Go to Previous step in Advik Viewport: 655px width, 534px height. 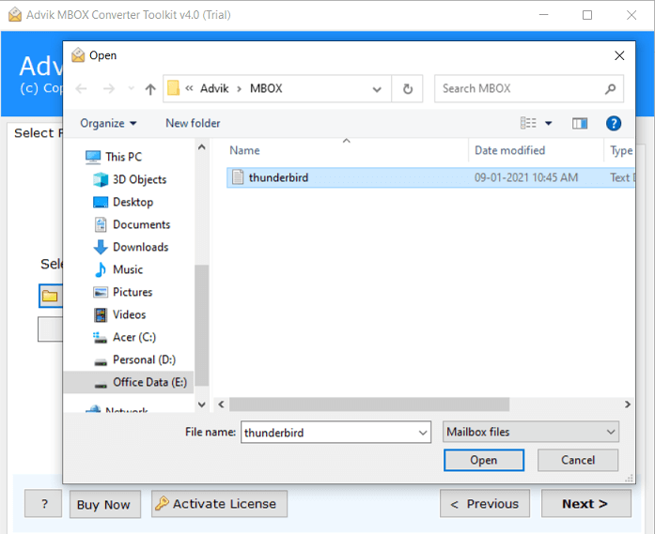(x=485, y=504)
